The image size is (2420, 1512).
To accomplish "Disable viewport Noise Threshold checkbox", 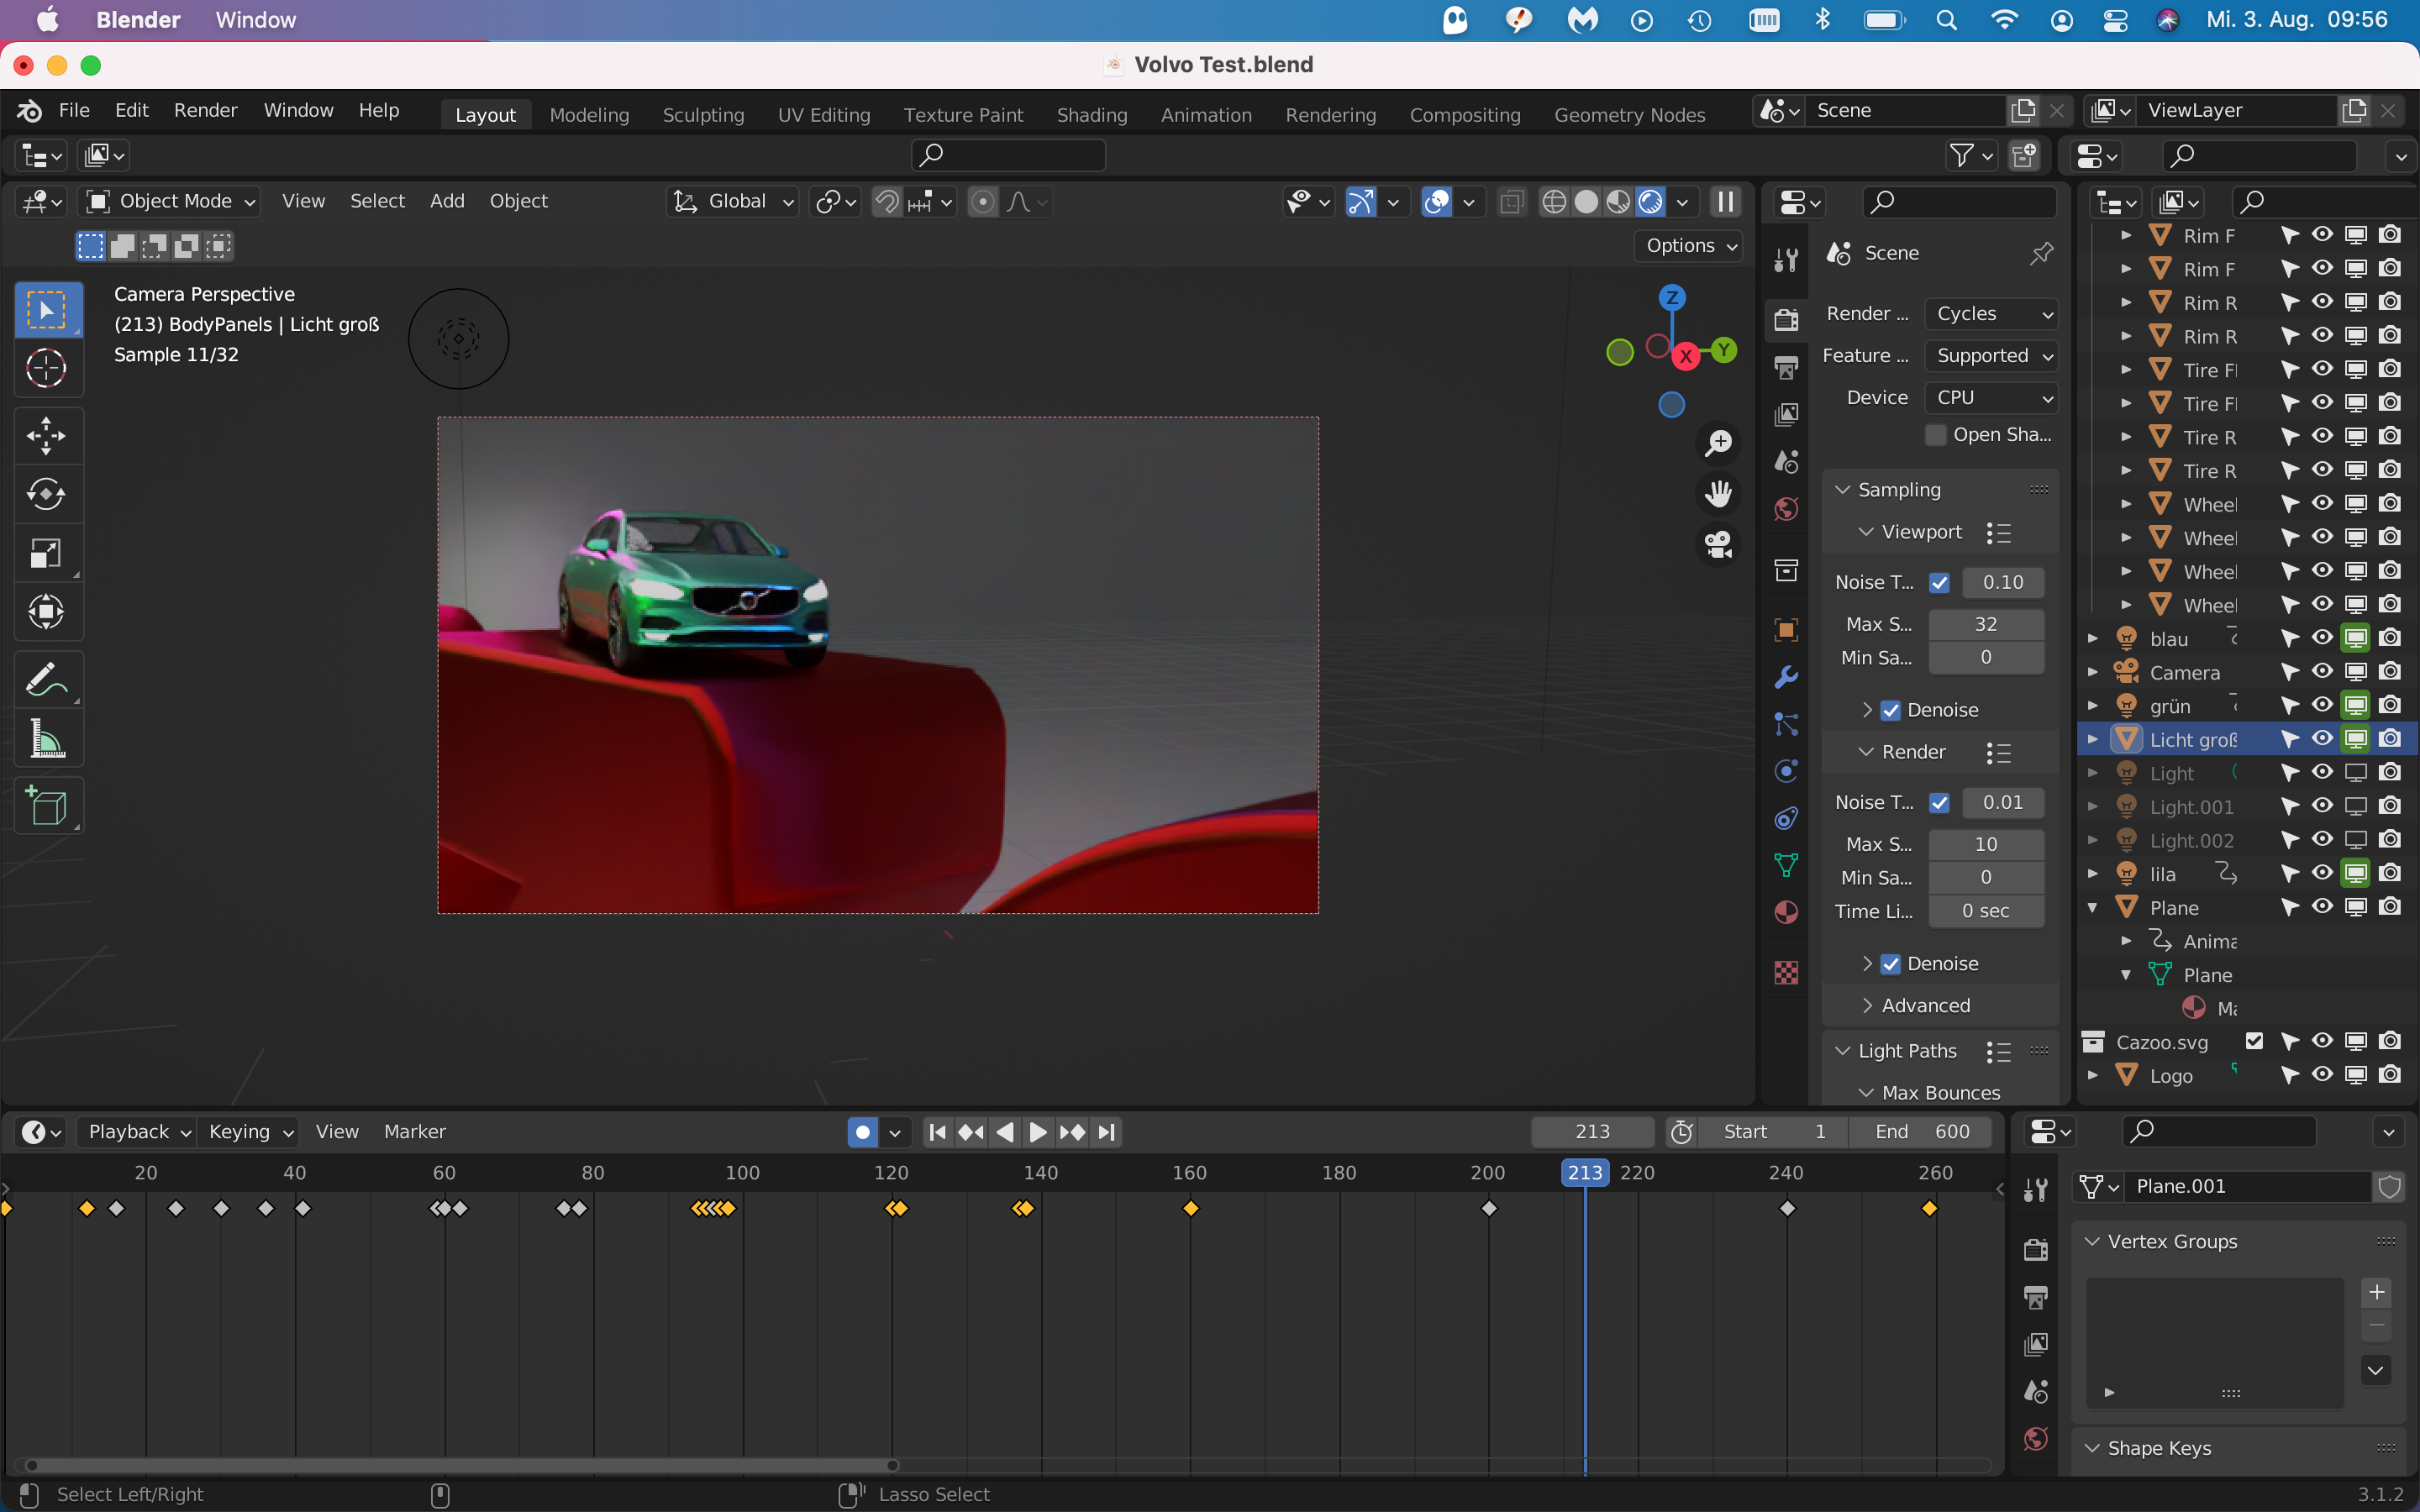I will click(1939, 582).
